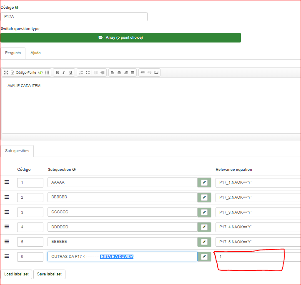Grab the drag handle of row EEEEEE

(x=7, y=241)
